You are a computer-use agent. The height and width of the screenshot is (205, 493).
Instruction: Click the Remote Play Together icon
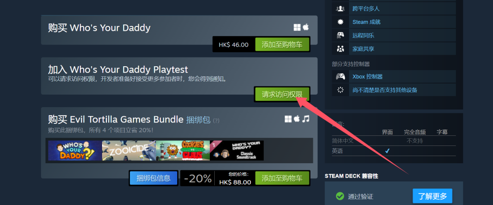click(340, 36)
